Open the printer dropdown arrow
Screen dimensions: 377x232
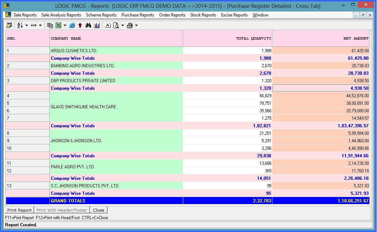136,25
